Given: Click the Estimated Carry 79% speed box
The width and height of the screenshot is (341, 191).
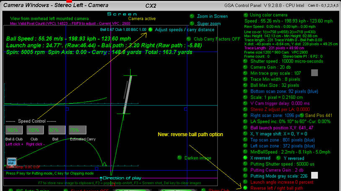Looking at the screenshot, I should point(77,130).
